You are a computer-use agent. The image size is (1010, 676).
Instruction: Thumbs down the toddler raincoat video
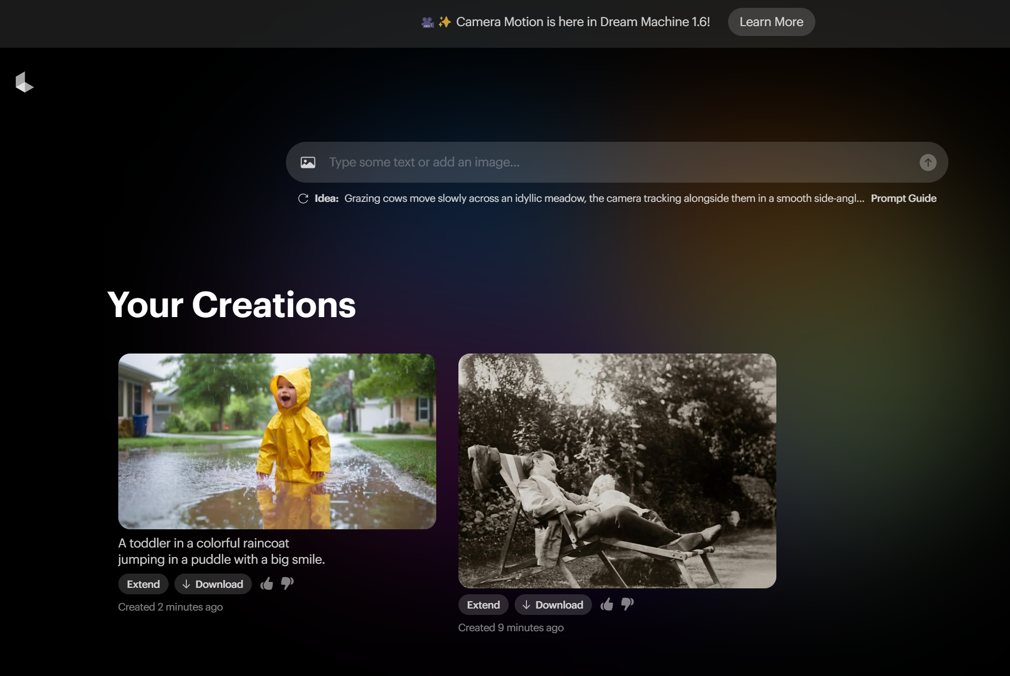(287, 584)
